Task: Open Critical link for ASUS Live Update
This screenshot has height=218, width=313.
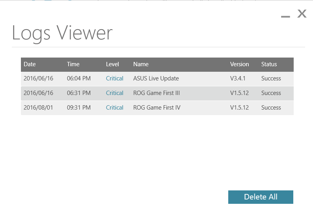Action: click(115, 78)
